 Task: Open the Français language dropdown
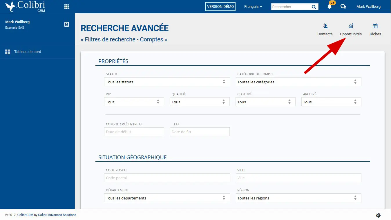click(x=253, y=7)
